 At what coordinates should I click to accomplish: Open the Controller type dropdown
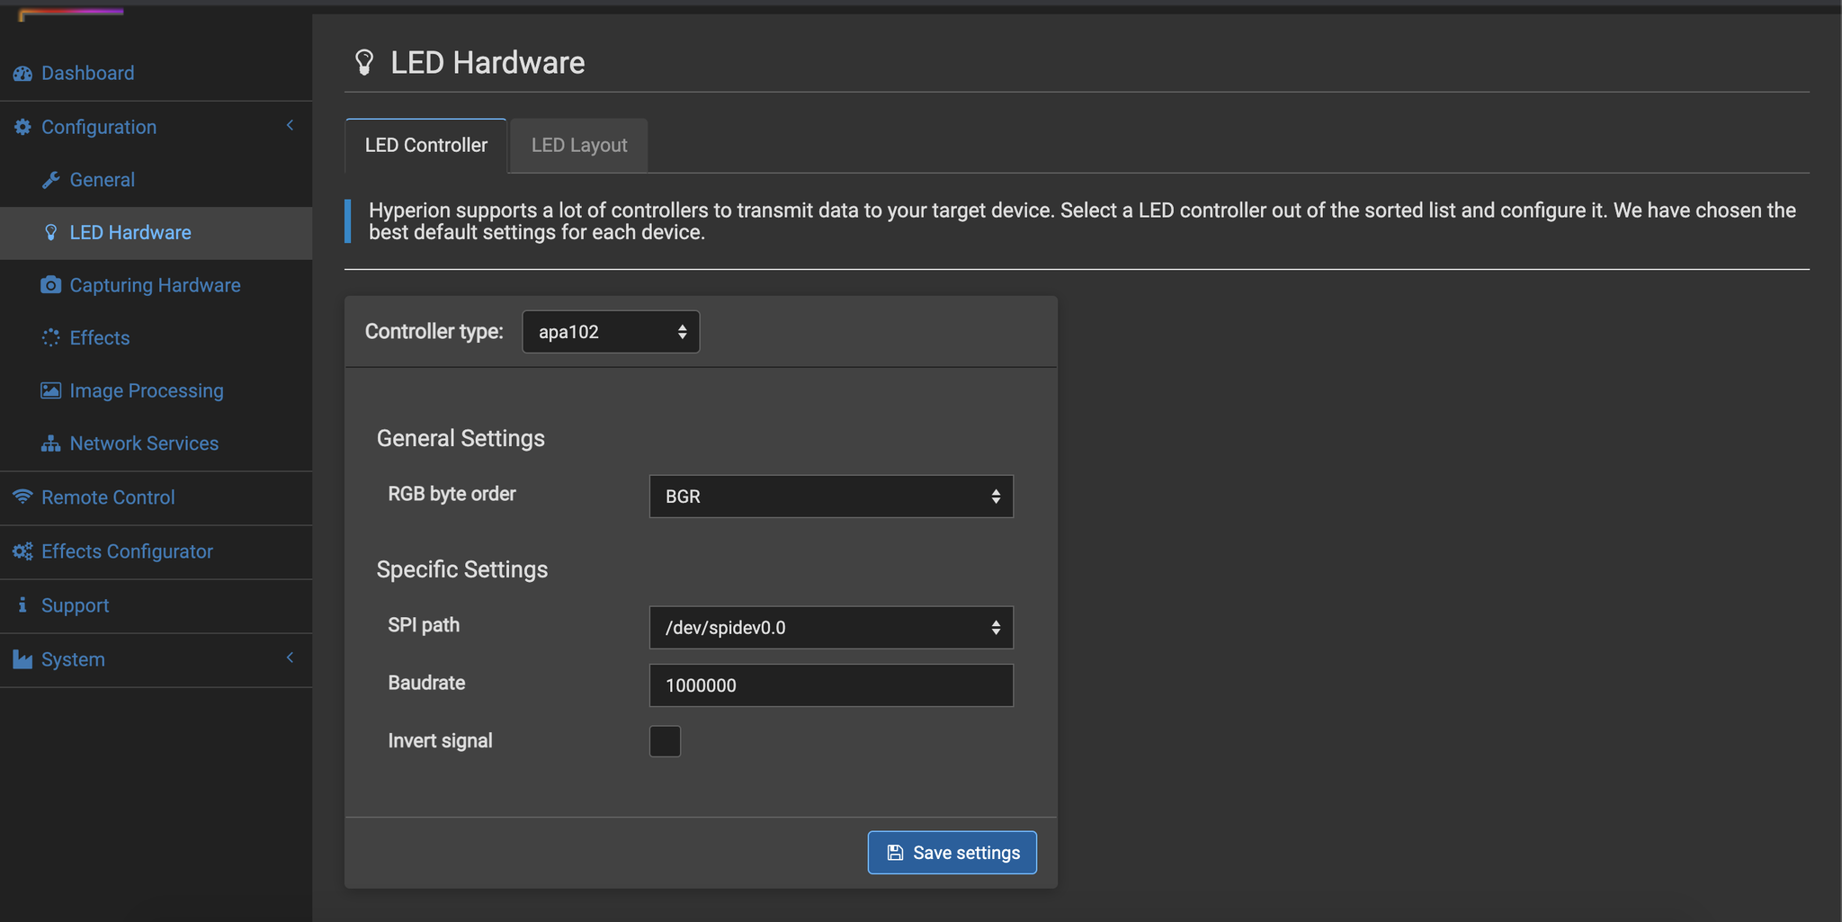(x=611, y=332)
